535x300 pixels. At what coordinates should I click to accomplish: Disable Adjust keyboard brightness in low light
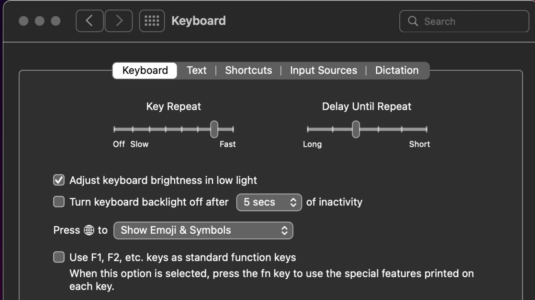click(59, 180)
